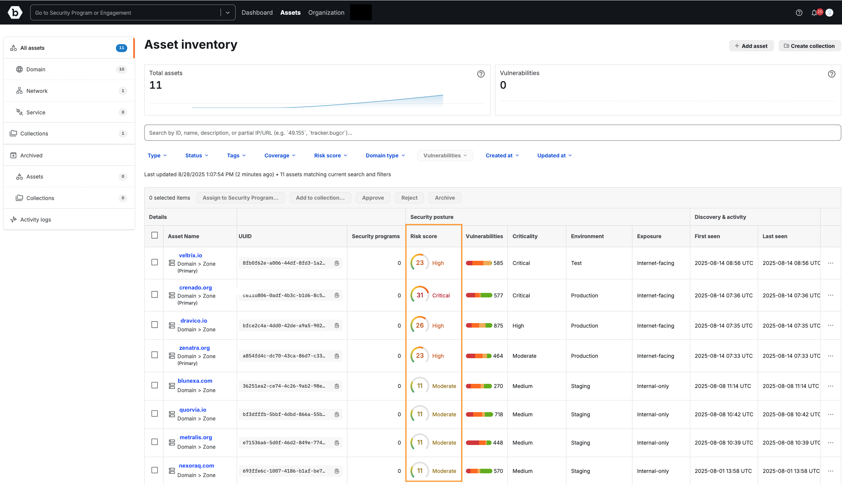Expand the Risk score filter dropdown
842x485 pixels.
point(331,156)
